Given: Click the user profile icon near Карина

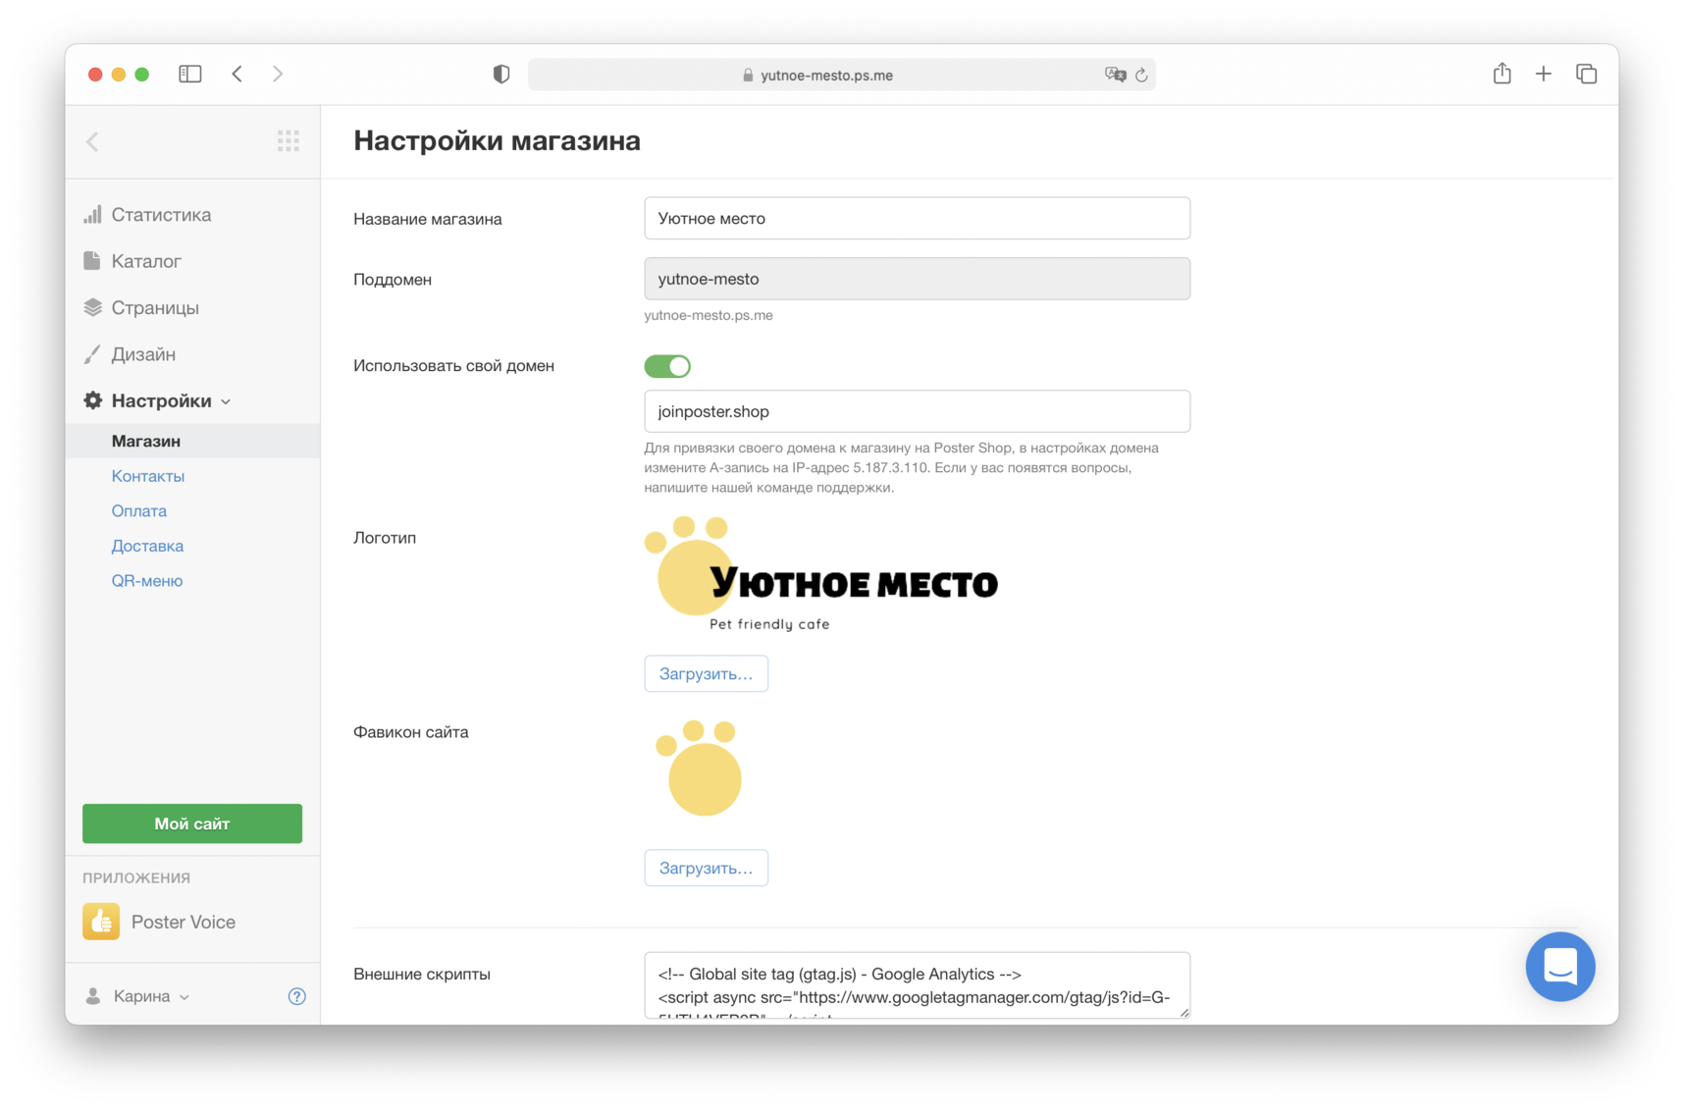Looking at the screenshot, I should (93, 996).
